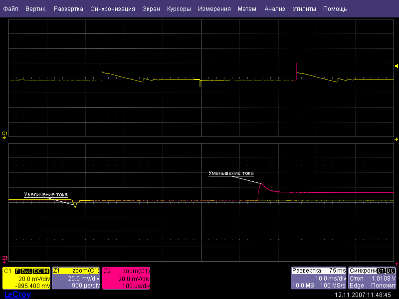
Task: Select the Увеличение тока trace label
Action: click(x=46, y=194)
